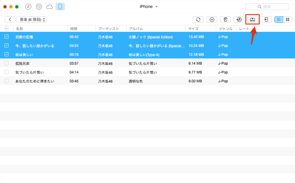
Task: Uncheck the 羽根の記憶 song checkbox
Action: tap(6, 37)
